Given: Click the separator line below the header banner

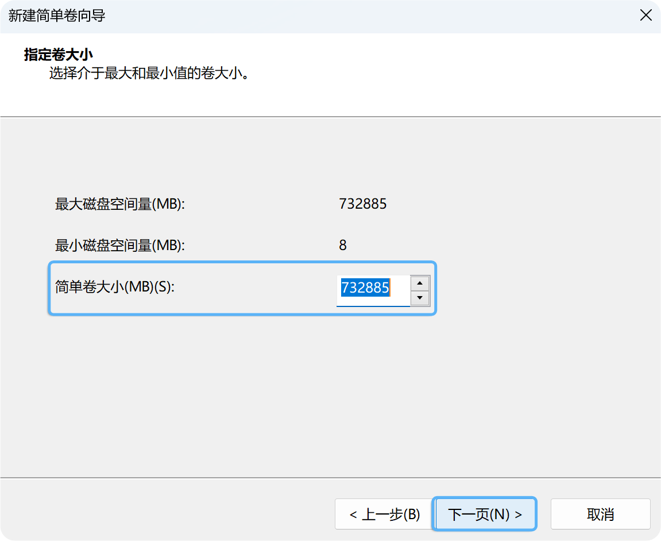Looking at the screenshot, I should pyautogui.click(x=330, y=117).
